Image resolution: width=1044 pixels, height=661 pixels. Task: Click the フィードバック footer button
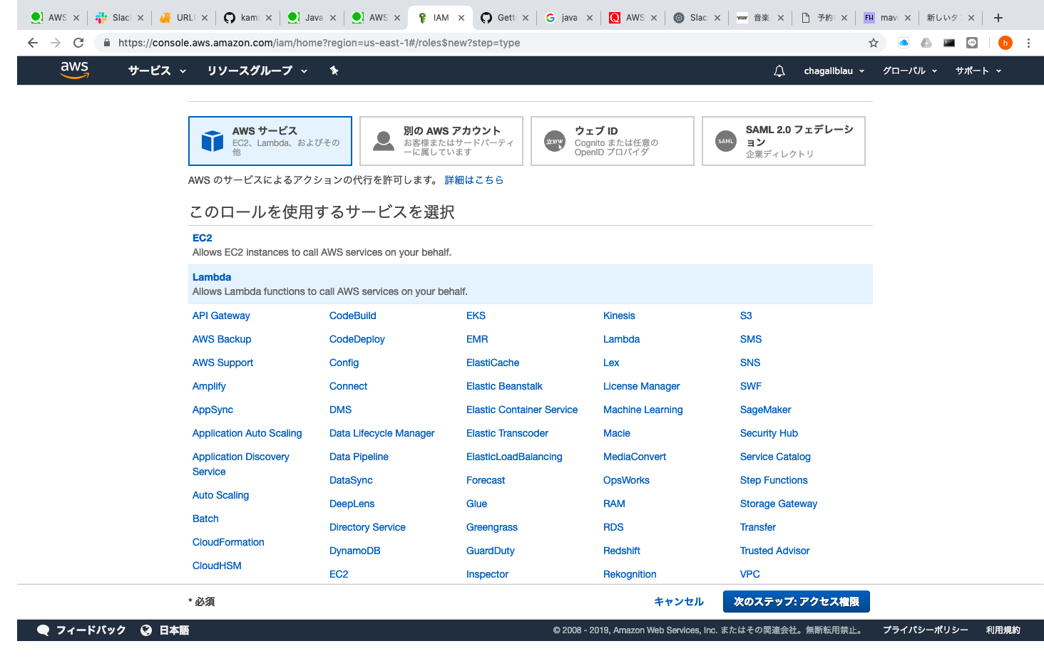(81, 630)
